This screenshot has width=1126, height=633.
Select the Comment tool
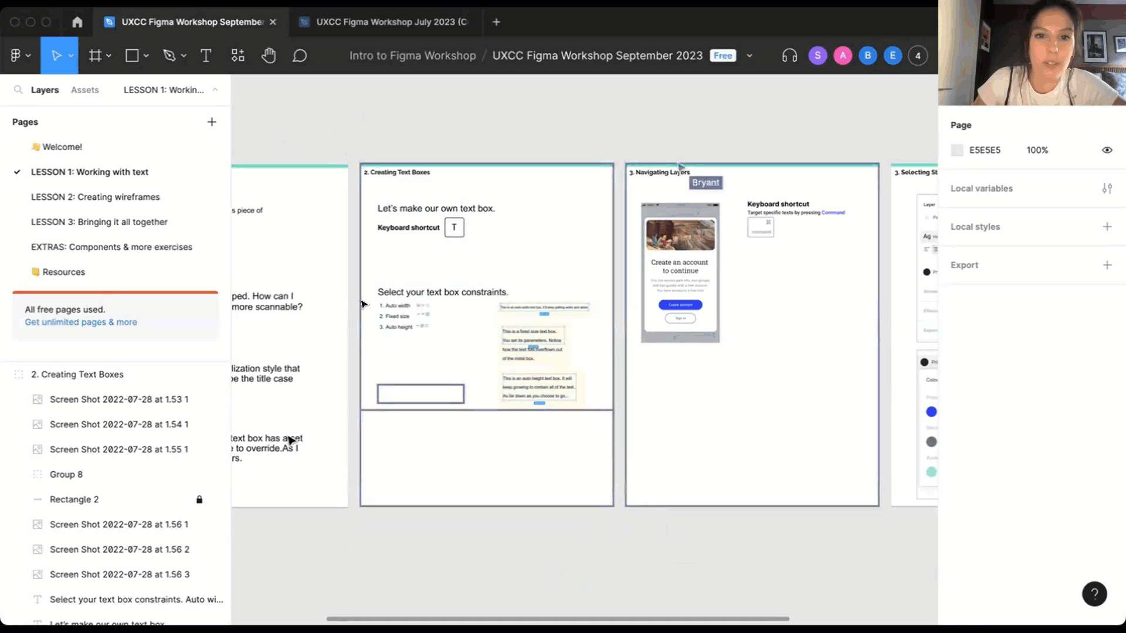300,55
